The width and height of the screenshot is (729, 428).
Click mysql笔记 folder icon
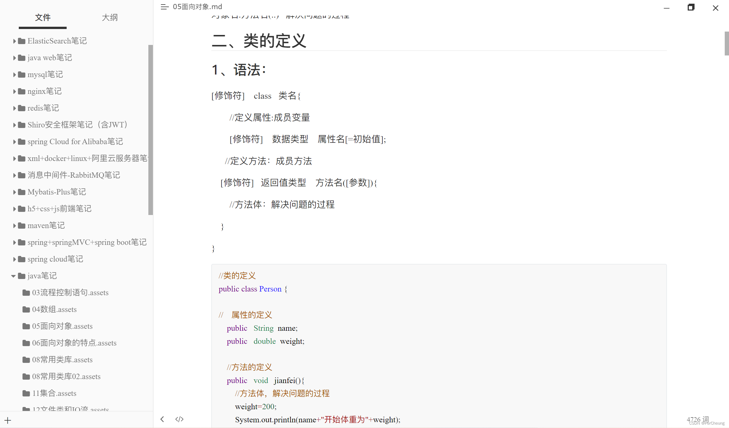click(22, 75)
